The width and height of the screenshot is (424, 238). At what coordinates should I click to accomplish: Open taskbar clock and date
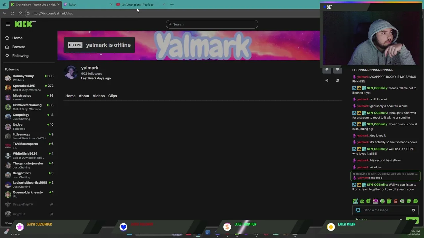pyautogui.click(x=415, y=233)
